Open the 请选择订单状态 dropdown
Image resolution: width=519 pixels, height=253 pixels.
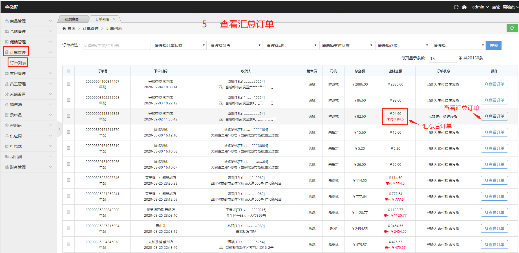point(179,46)
